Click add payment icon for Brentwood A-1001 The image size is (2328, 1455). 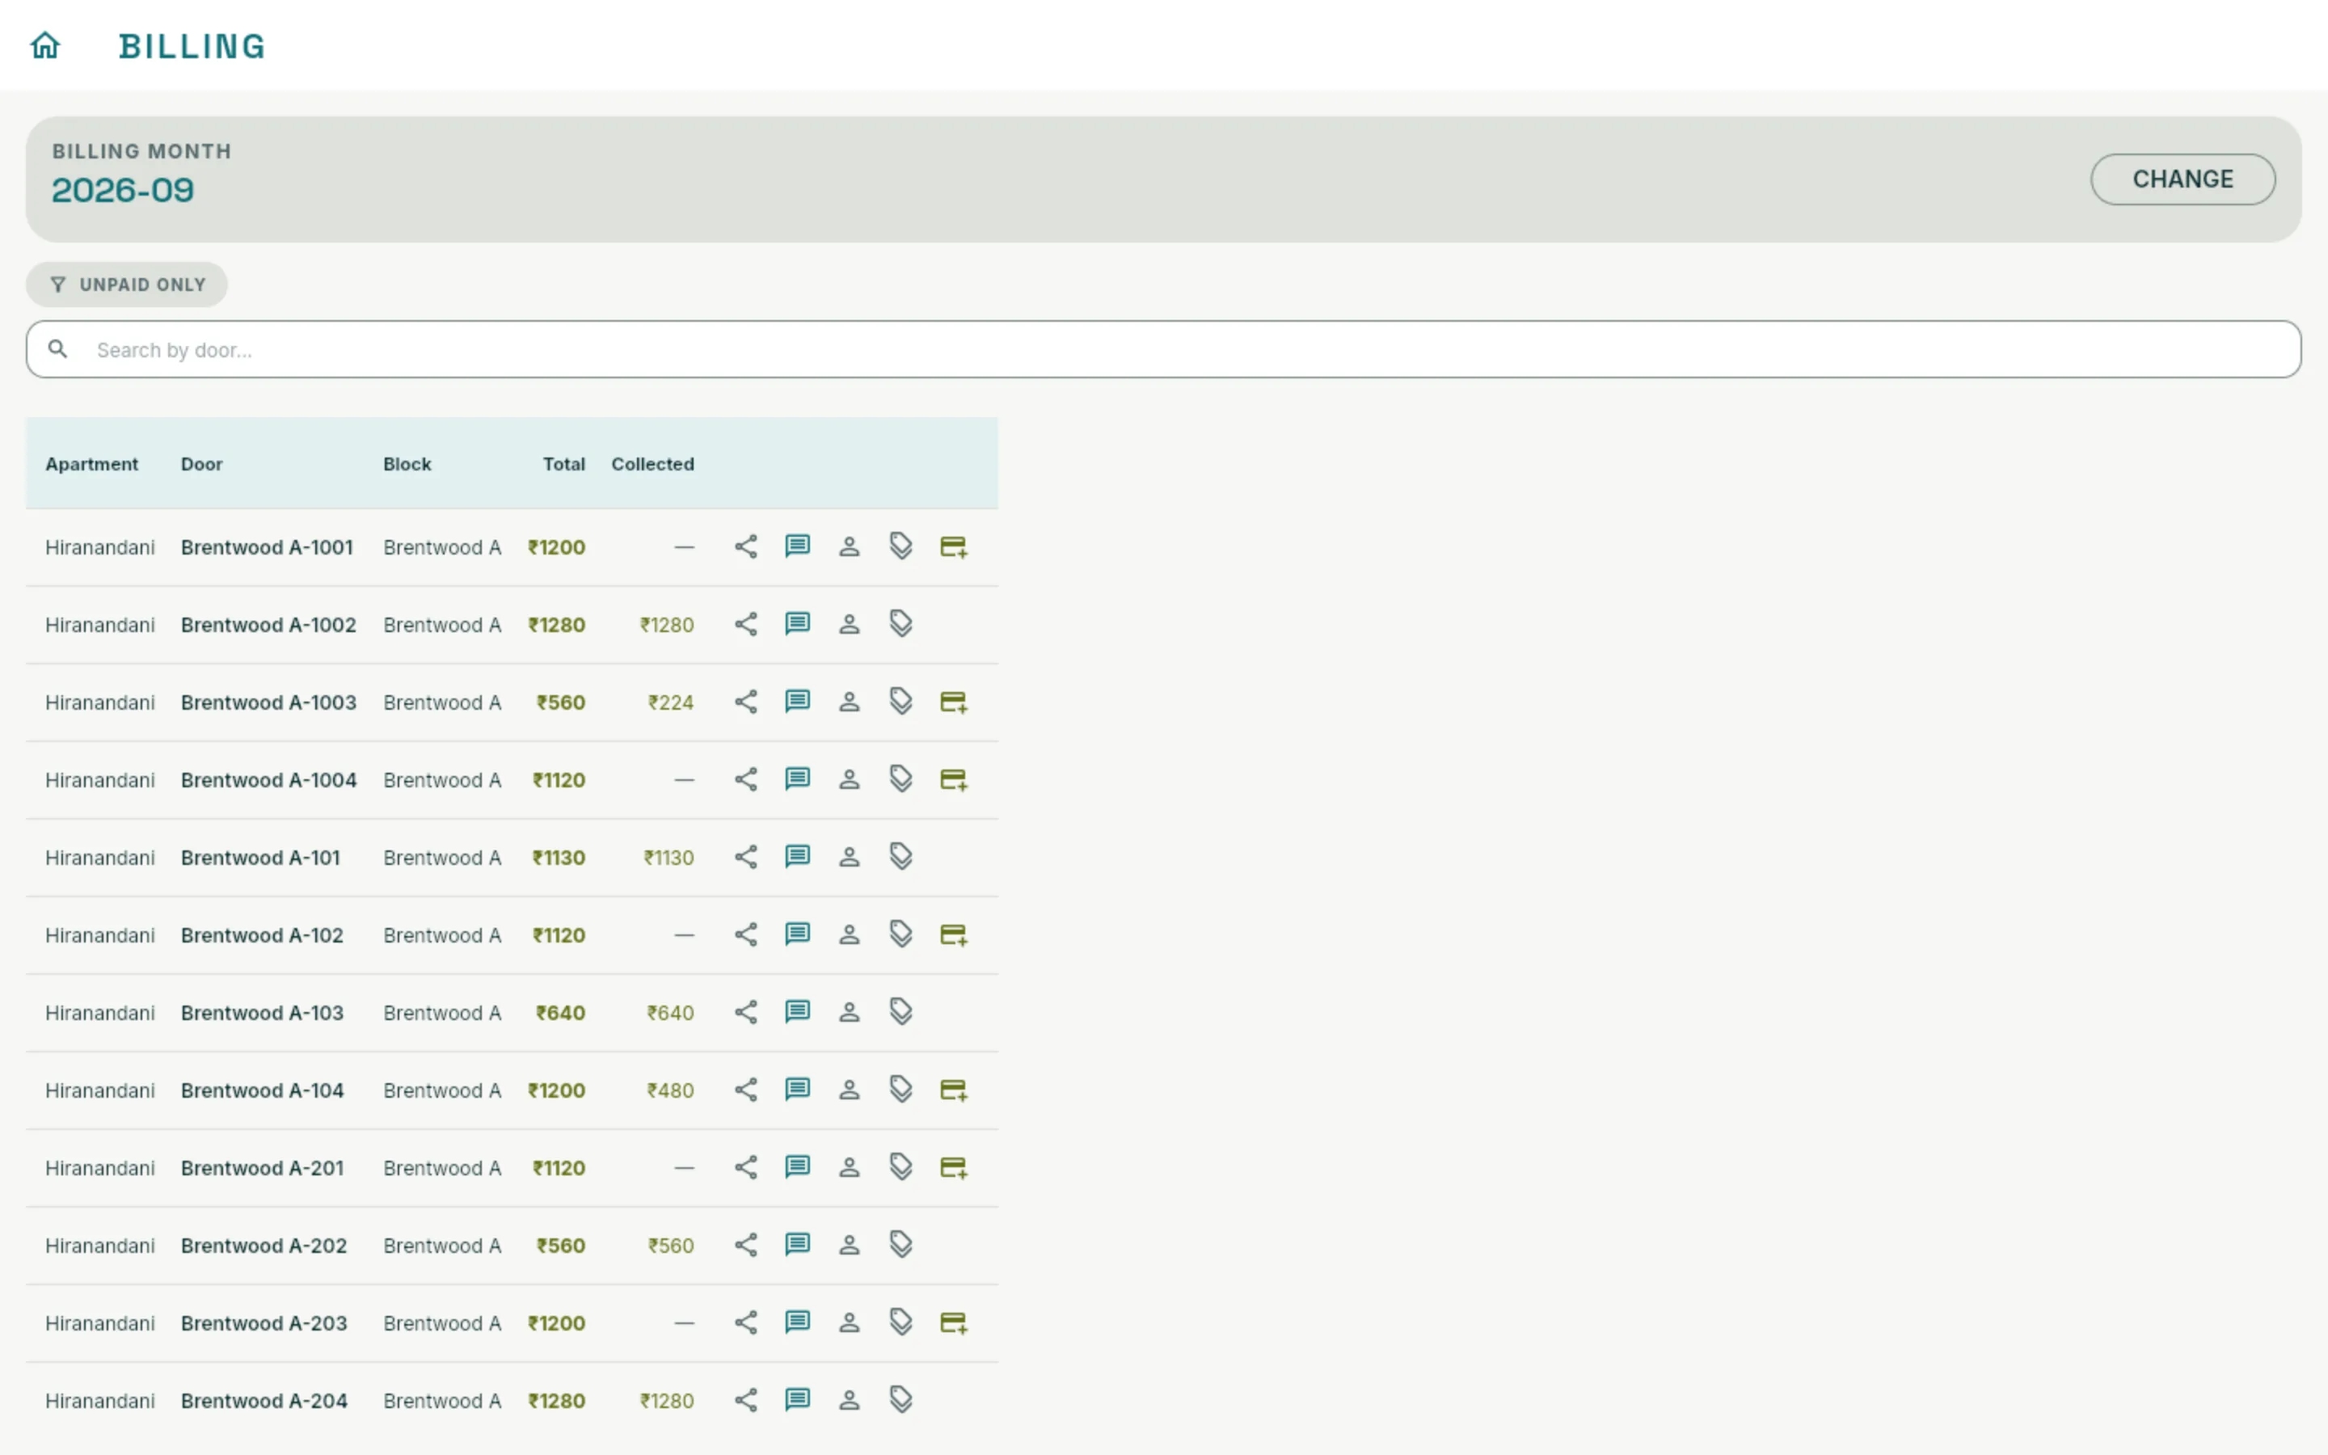953,546
